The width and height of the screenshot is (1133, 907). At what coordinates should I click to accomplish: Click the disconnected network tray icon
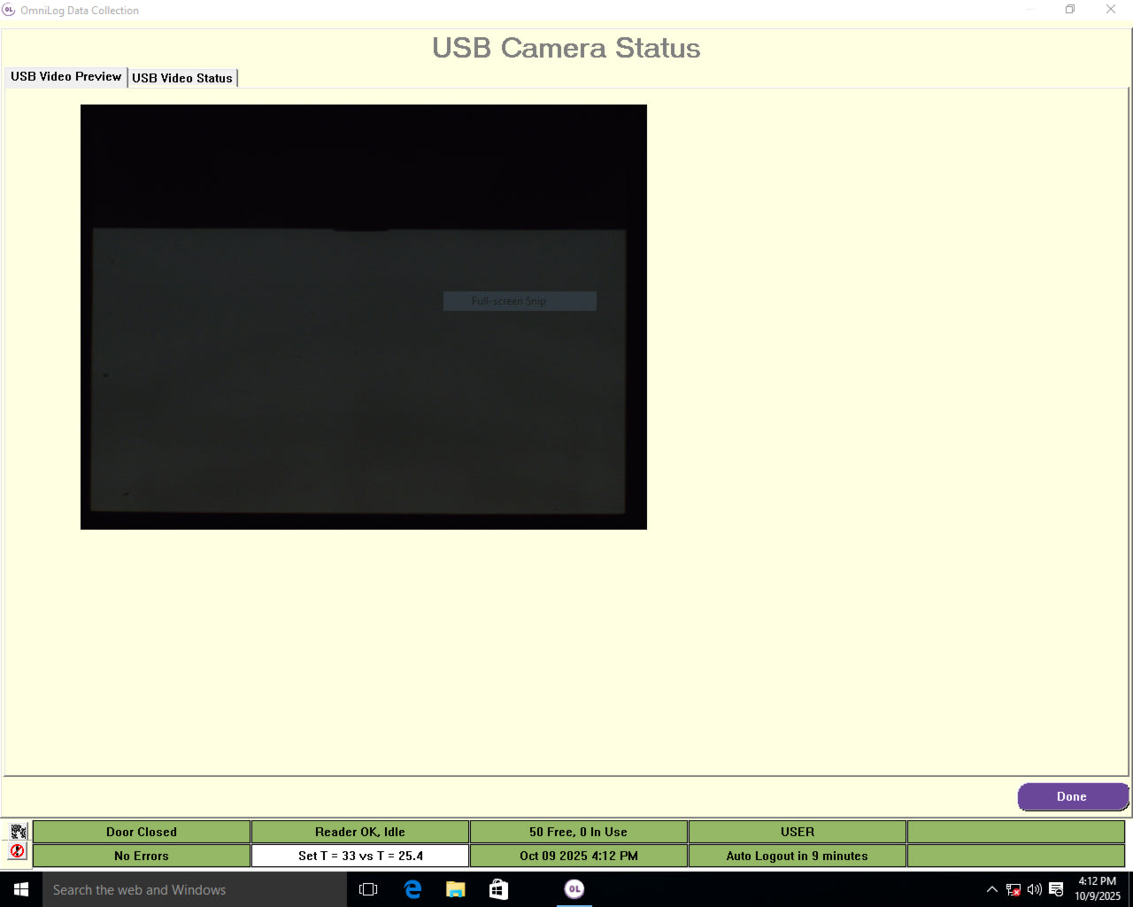[1014, 890]
